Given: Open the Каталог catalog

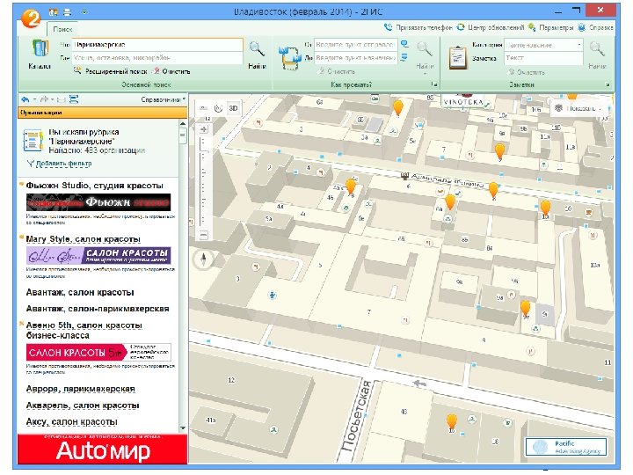Looking at the screenshot, I should point(40,54).
